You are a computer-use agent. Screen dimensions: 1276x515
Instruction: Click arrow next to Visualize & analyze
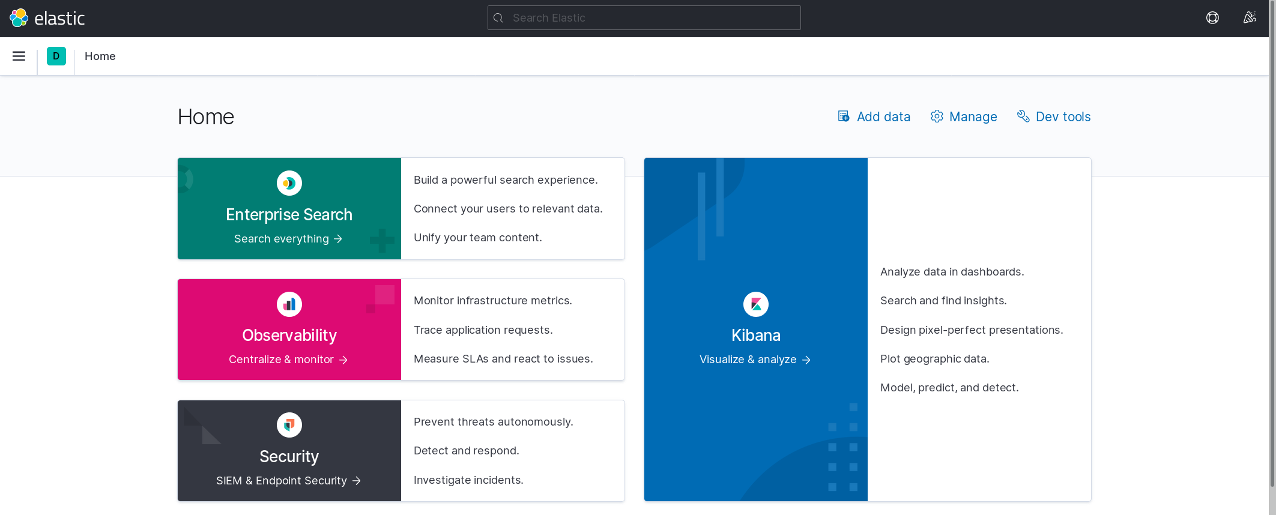806,360
